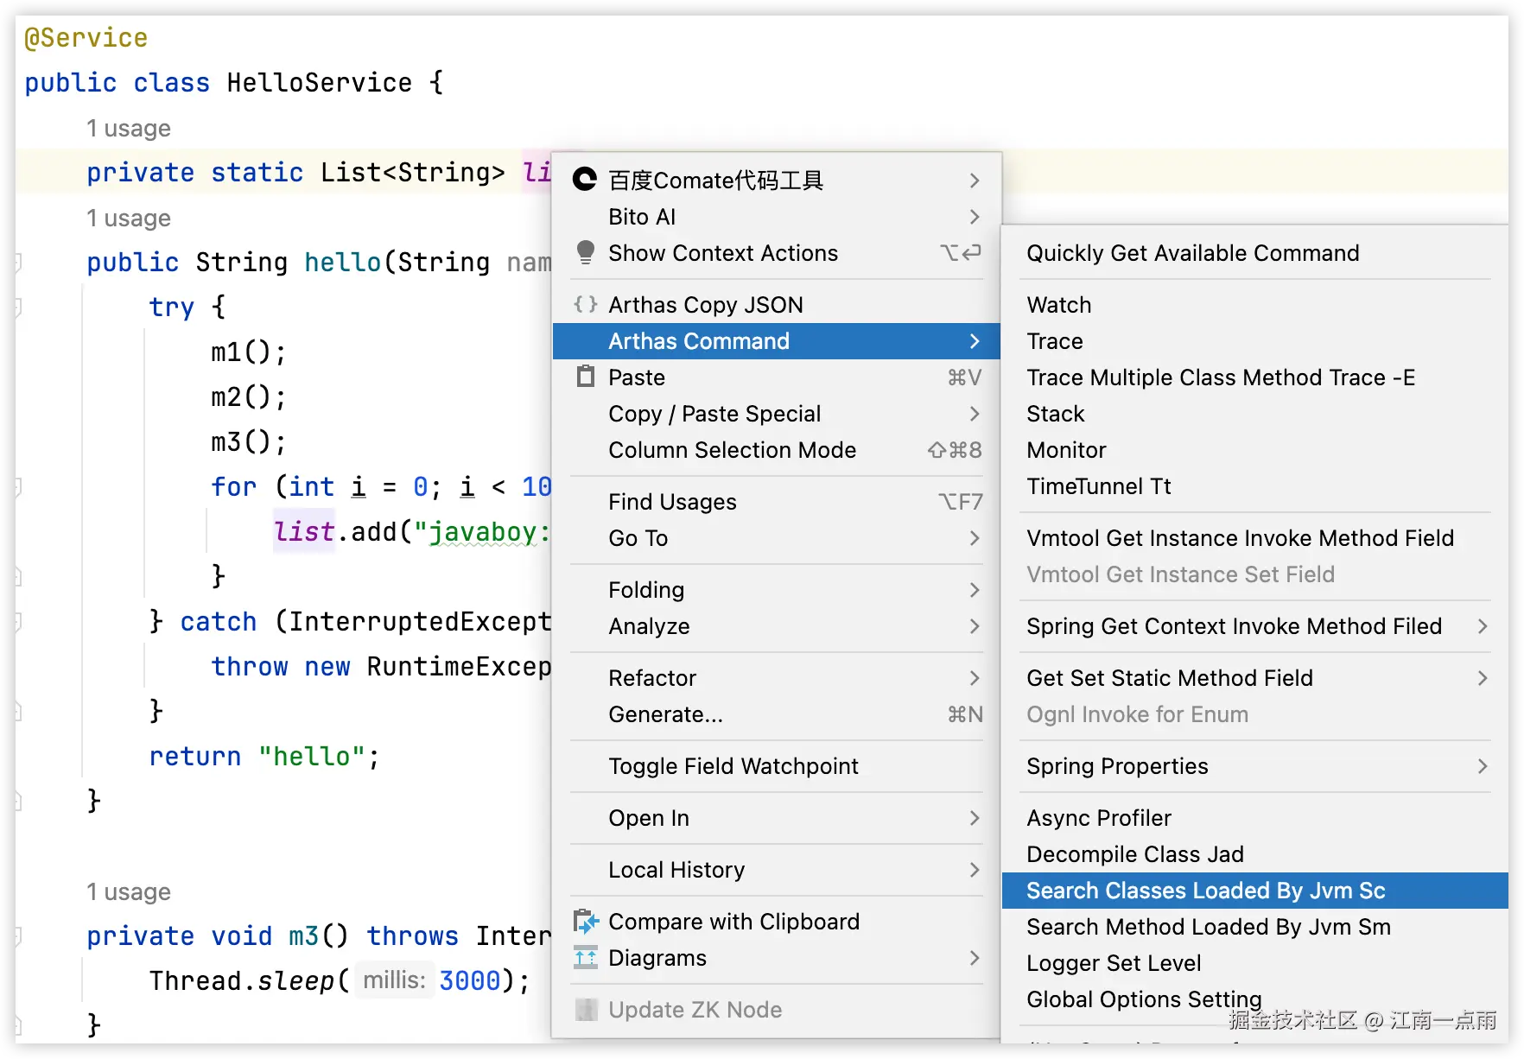Viewport: 1524px width, 1059px height.
Task: Select Column Selection Mode option
Action: pos(732,450)
